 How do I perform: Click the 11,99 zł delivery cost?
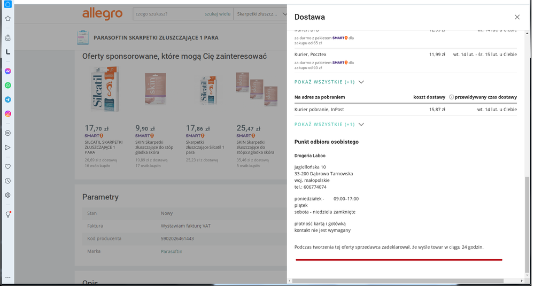pyautogui.click(x=437, y=55)
